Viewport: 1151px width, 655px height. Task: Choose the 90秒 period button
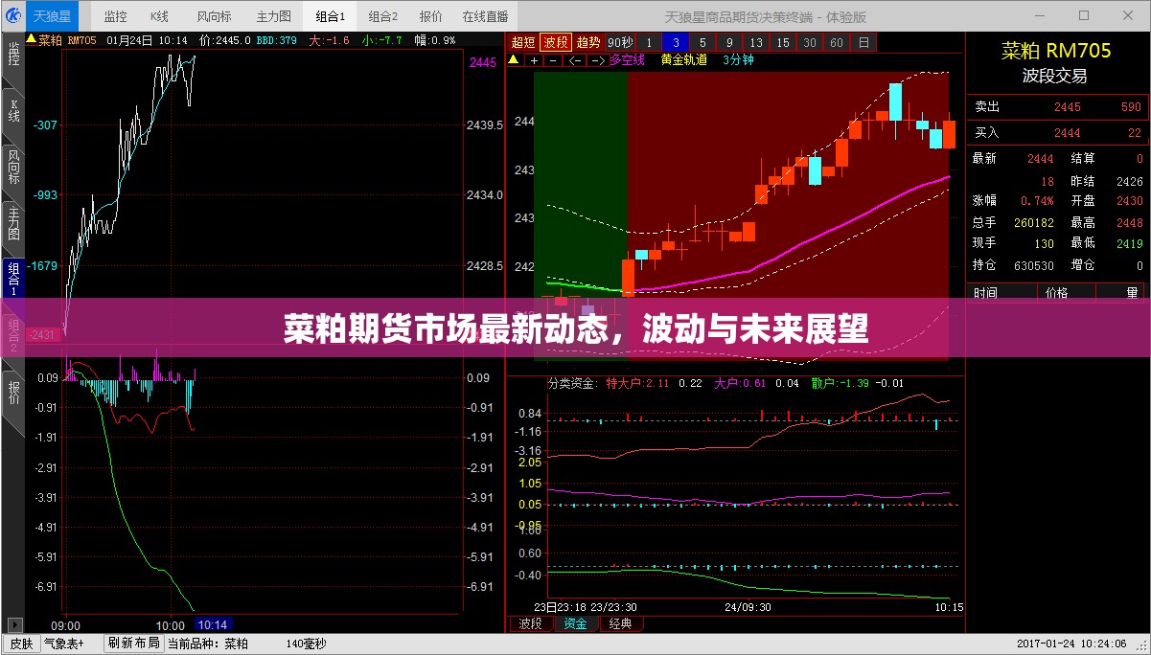click(620, 42)
